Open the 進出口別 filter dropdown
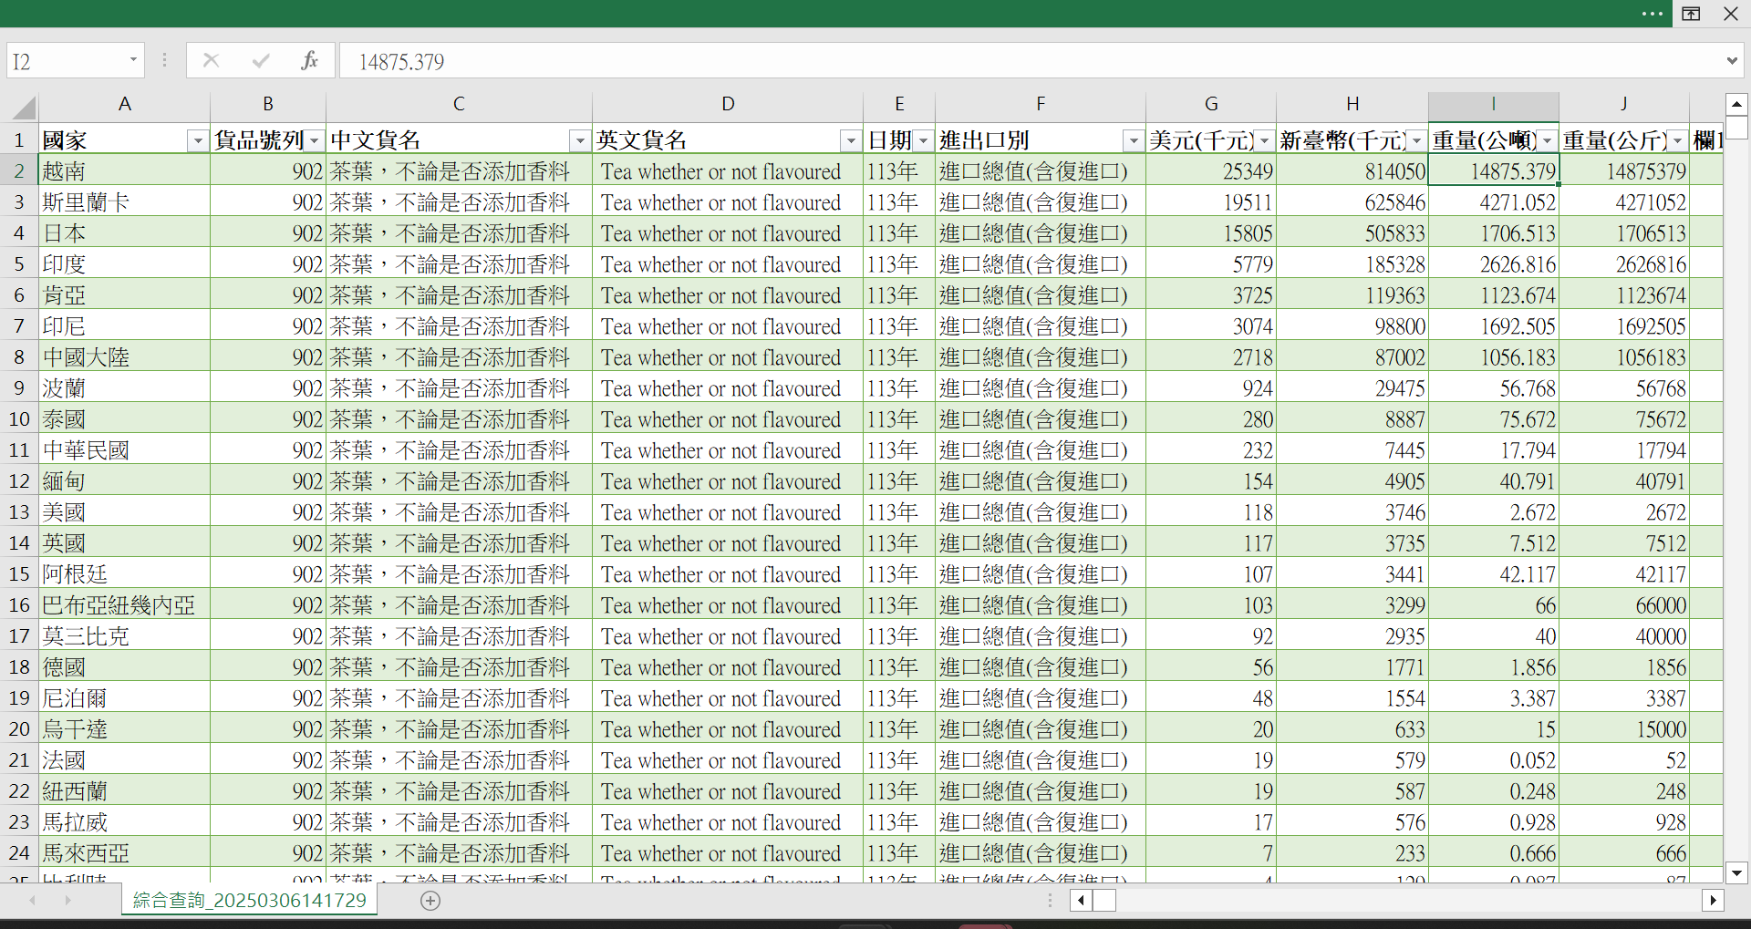 (x=1133, y=140)
